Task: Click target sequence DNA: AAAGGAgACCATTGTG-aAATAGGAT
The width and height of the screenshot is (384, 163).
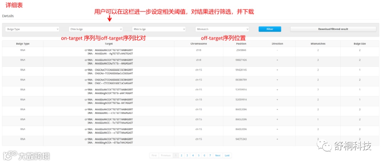Action: pos(110,93)
